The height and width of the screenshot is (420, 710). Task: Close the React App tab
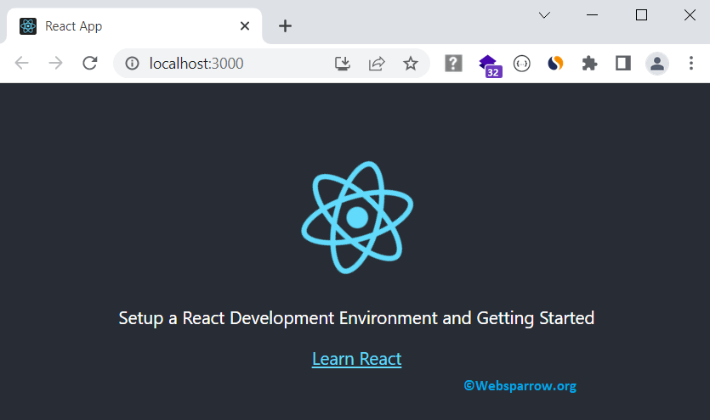pos(245,26)
